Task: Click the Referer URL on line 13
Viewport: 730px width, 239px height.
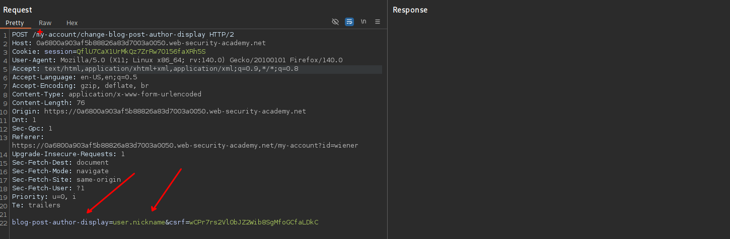Action: (x=185, y=146)
